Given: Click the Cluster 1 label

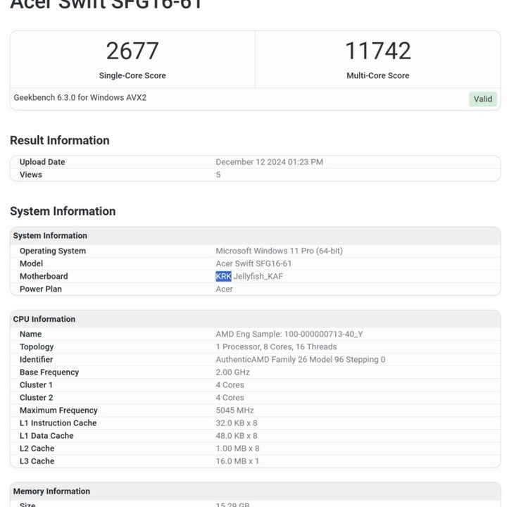Looking at the screenshot, I should [36, 384].
